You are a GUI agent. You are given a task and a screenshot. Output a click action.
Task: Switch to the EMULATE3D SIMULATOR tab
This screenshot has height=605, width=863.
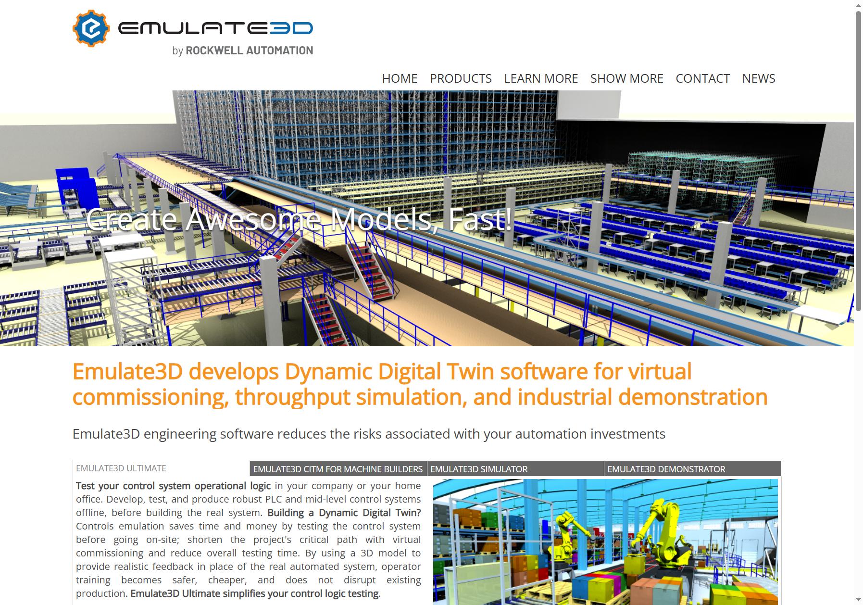coord(515,469)
